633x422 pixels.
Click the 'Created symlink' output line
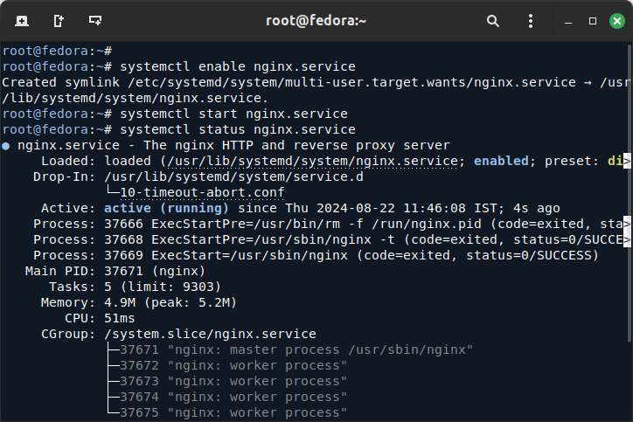[x=316, y=82]
